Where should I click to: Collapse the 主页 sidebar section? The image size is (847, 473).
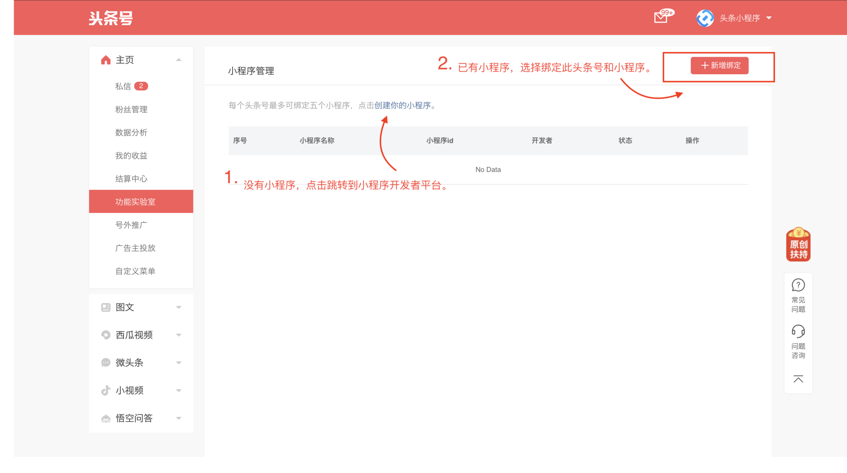tap(179, 60)
